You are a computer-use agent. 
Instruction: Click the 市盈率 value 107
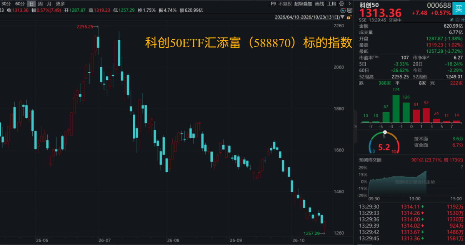pyautogui.click(x=405, y=58)
